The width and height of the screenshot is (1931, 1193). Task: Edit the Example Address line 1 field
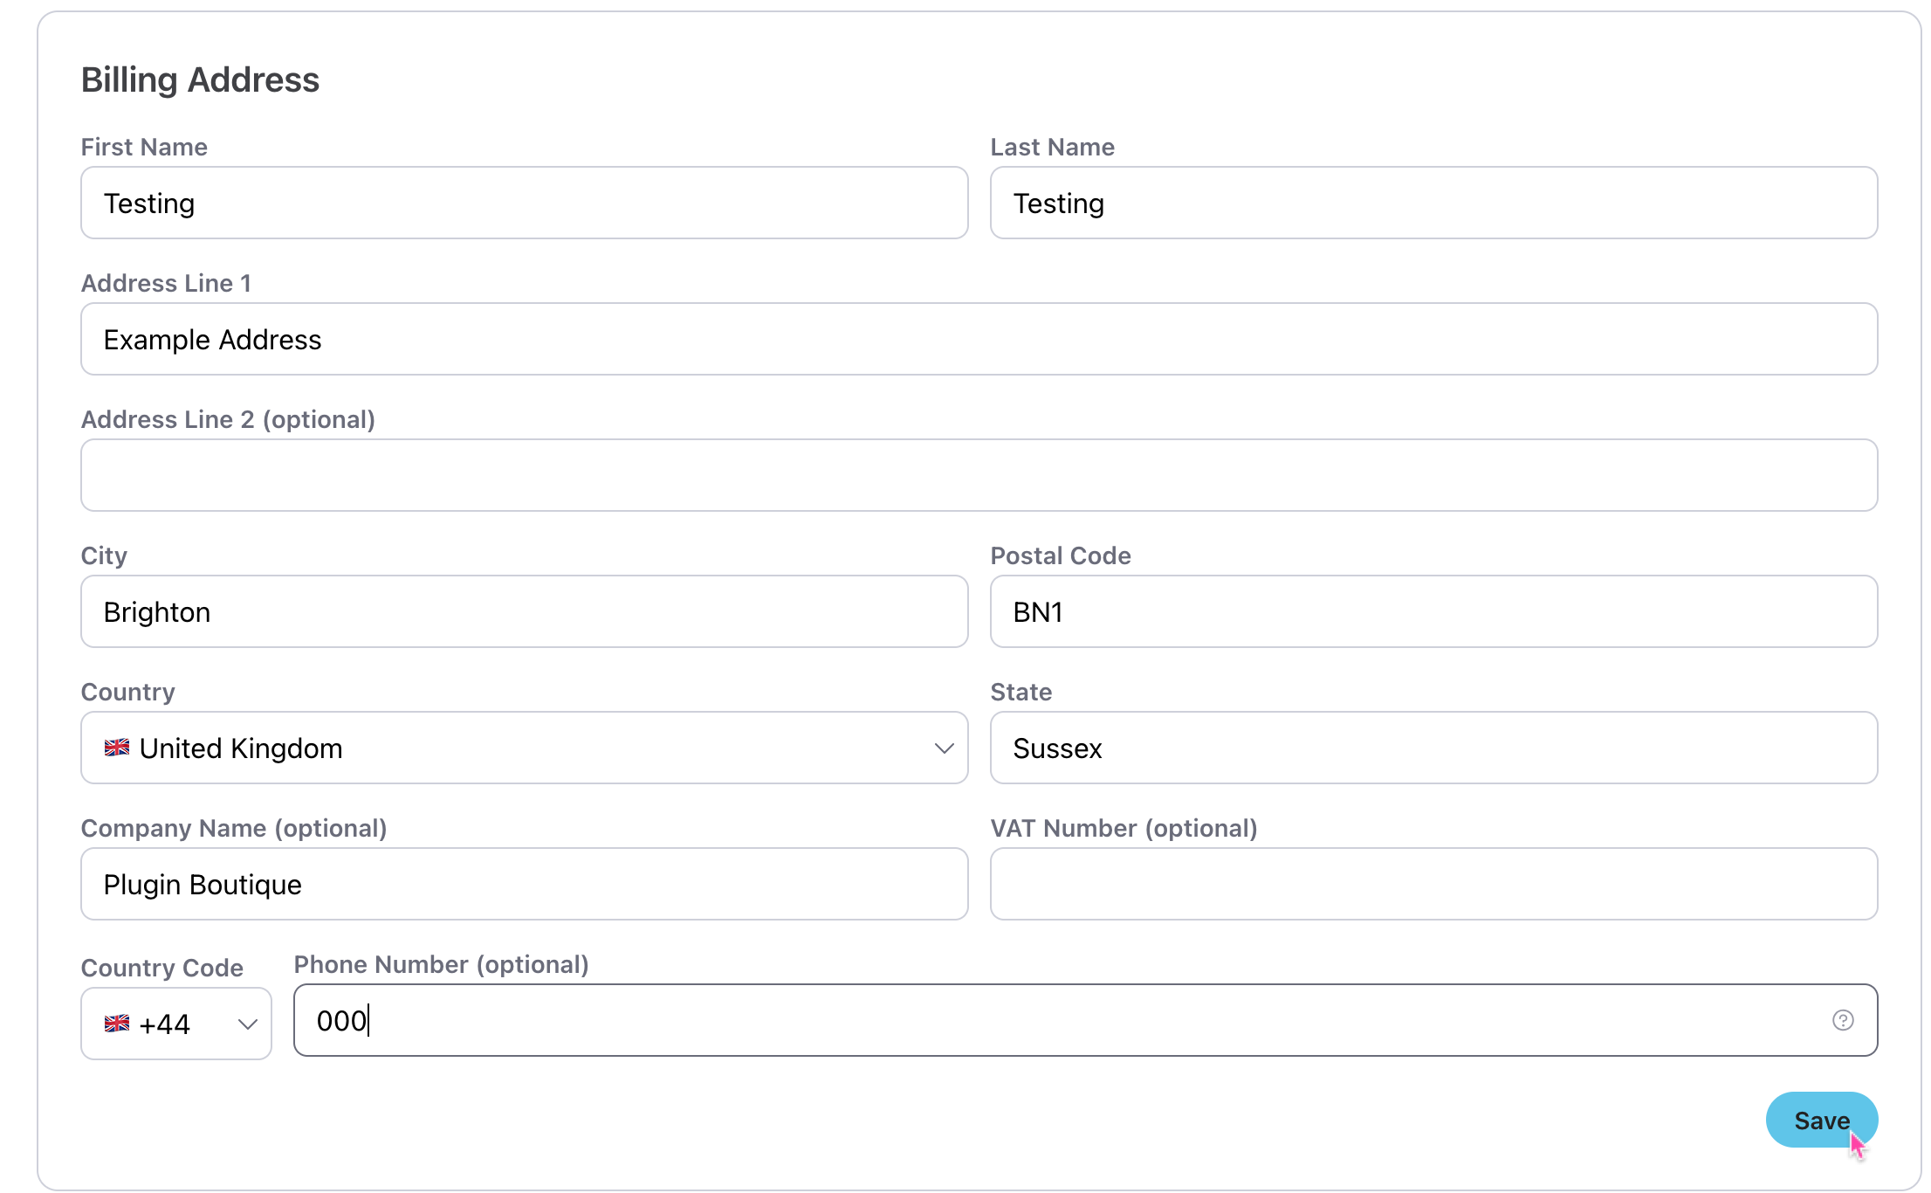coord(979,339)
